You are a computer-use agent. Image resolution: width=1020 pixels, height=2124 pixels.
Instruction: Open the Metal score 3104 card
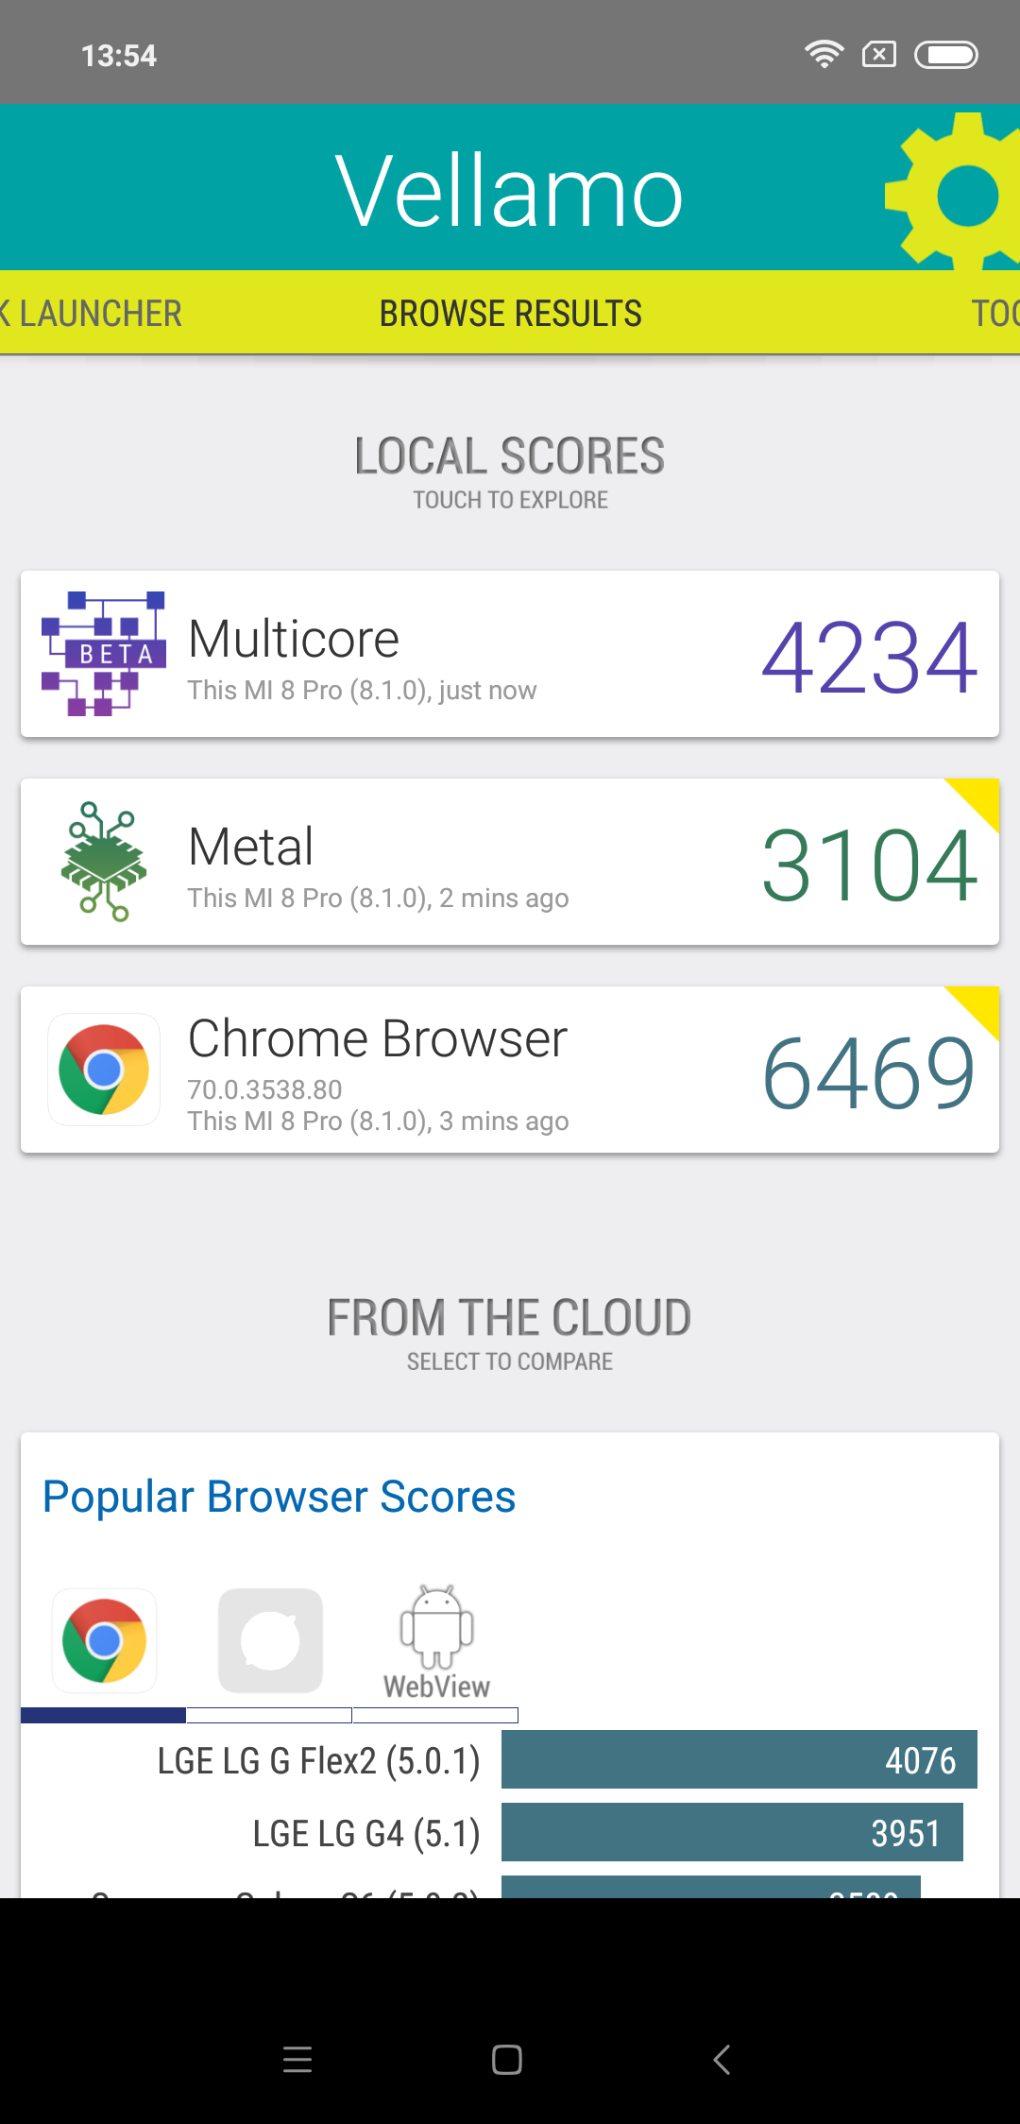point(510,862)
